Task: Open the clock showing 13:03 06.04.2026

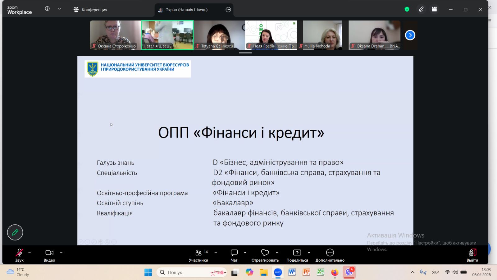Action: point(481,272)
